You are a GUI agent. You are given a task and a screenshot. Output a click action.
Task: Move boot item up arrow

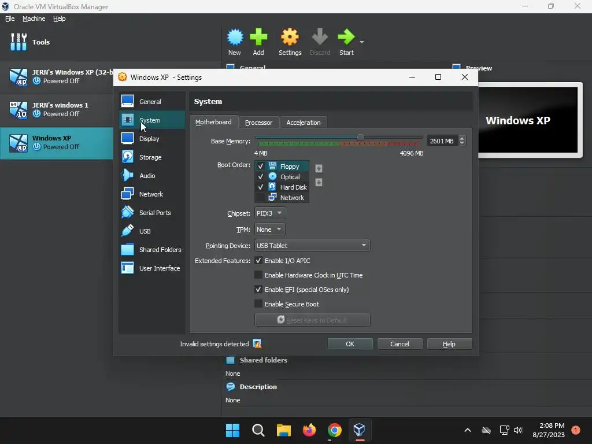(x=319, y=168)
